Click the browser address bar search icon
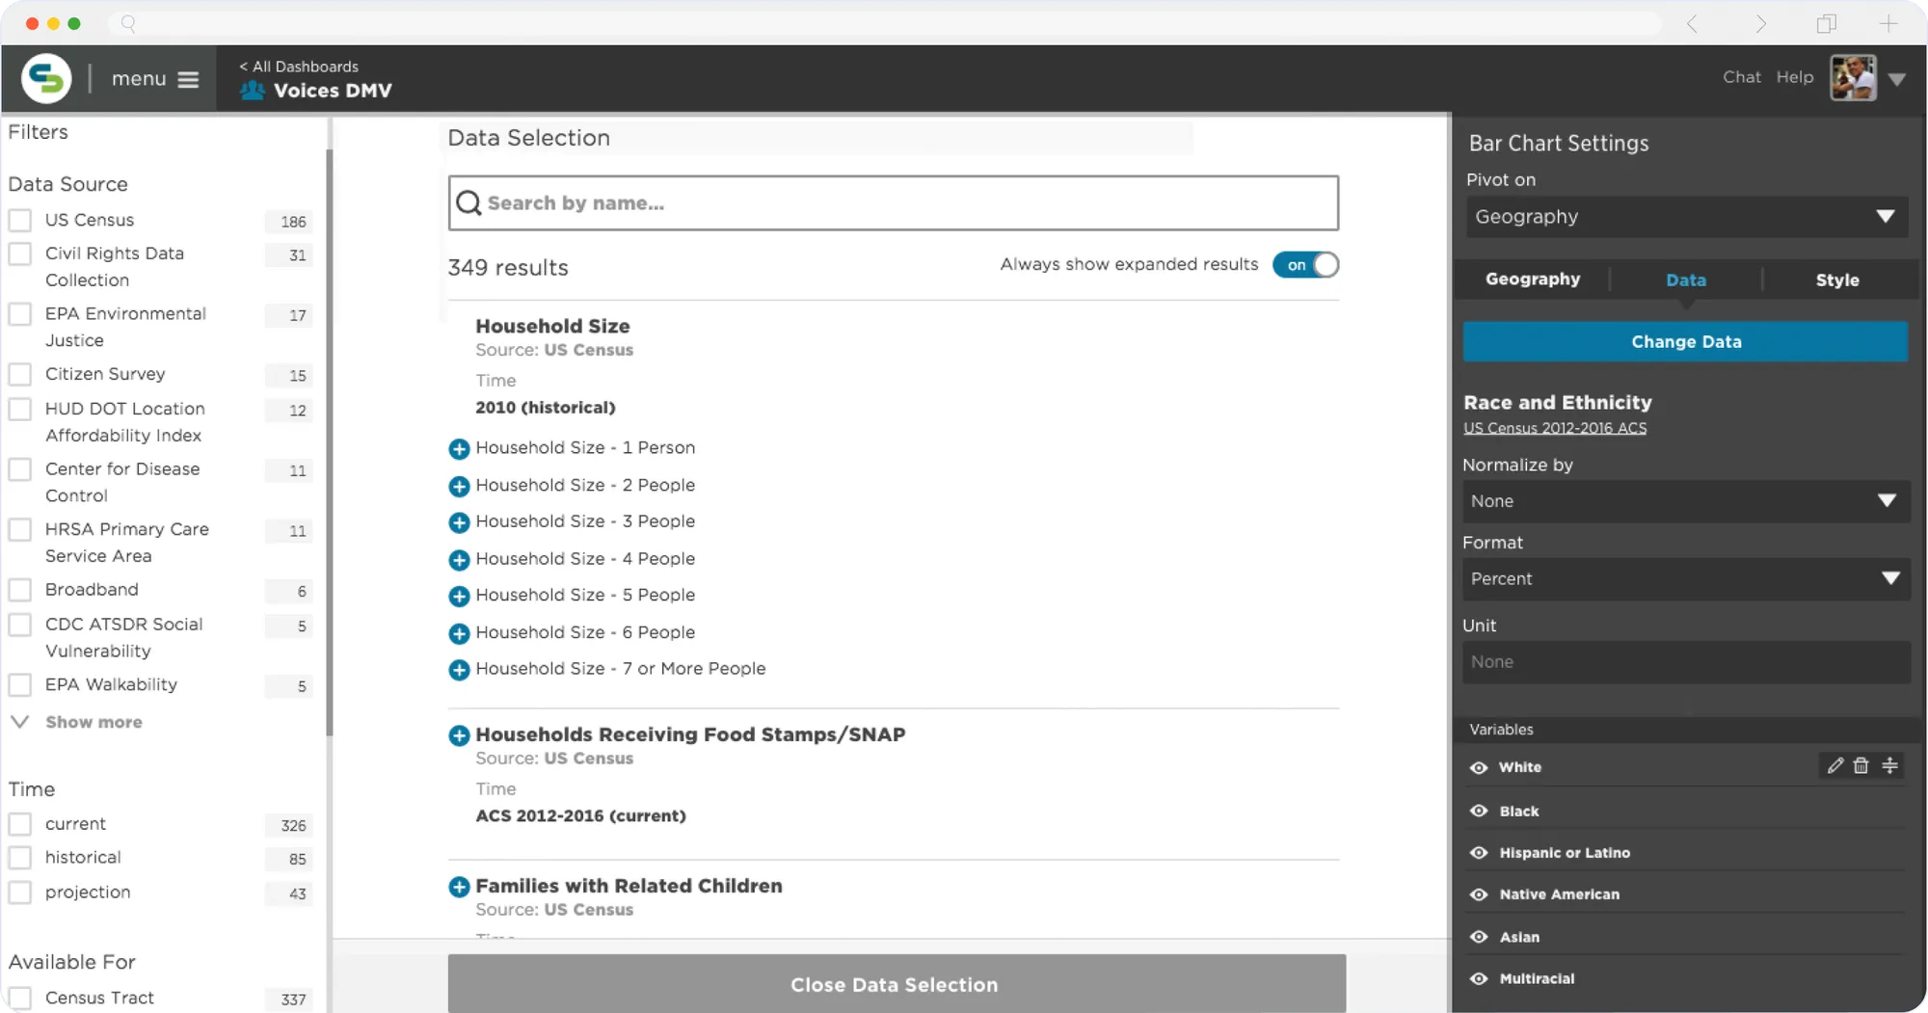The height and width of the screenshot is (1013, 1928). pos(128,23)
